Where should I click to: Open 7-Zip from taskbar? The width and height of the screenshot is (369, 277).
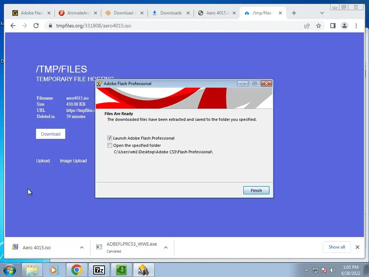[99, 270]
